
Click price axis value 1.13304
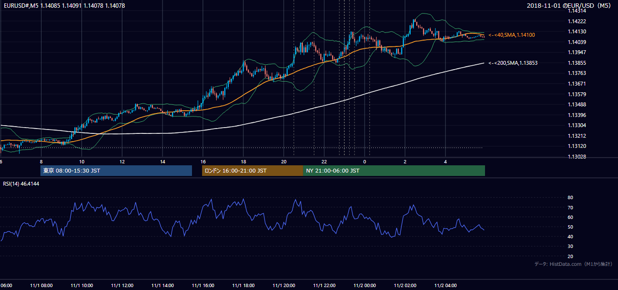point(577,125)
